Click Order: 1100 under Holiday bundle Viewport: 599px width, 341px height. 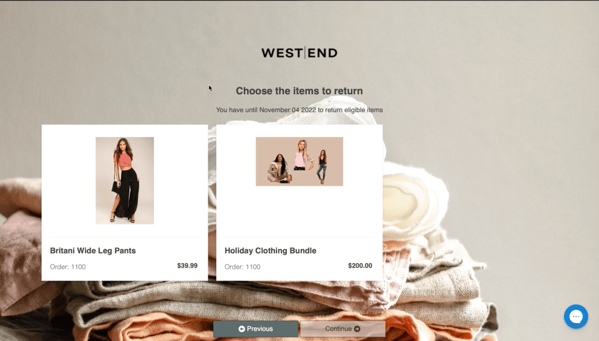coord(242,267)
